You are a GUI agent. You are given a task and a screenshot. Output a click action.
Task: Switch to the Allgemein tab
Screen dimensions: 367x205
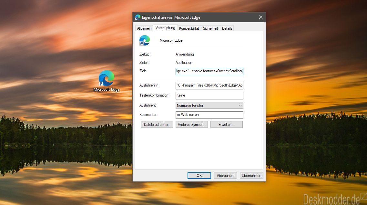pyautogui.click(x=144, y=28)
